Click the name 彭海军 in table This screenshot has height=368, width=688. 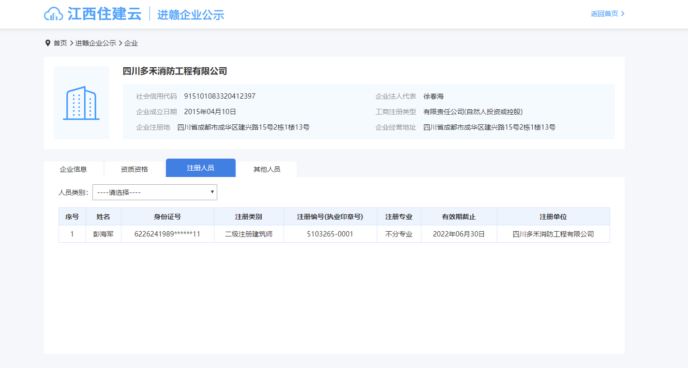click(x=103, y=234)
